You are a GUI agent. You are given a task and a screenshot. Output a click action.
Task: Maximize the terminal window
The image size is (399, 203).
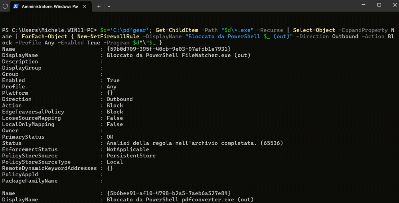[379, 5]
